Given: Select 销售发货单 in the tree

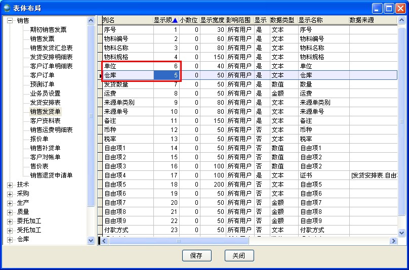Looking at the screenshot, I should tap(45, 112).
